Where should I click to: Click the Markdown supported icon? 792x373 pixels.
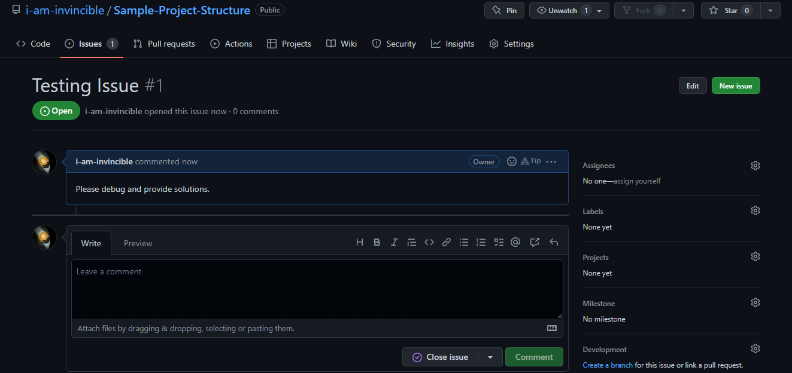pyautogui.click(x=552, y=328)
